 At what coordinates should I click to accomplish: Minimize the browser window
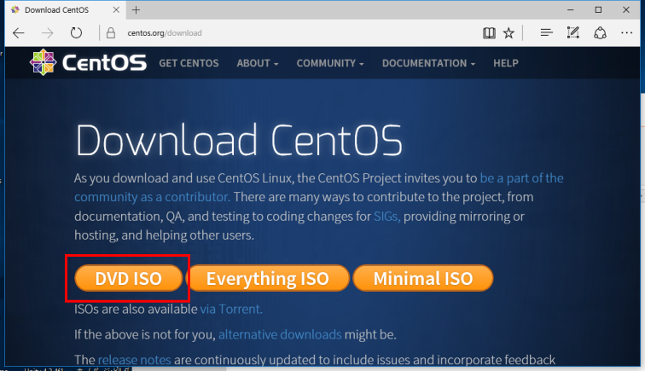pos(570,10)
